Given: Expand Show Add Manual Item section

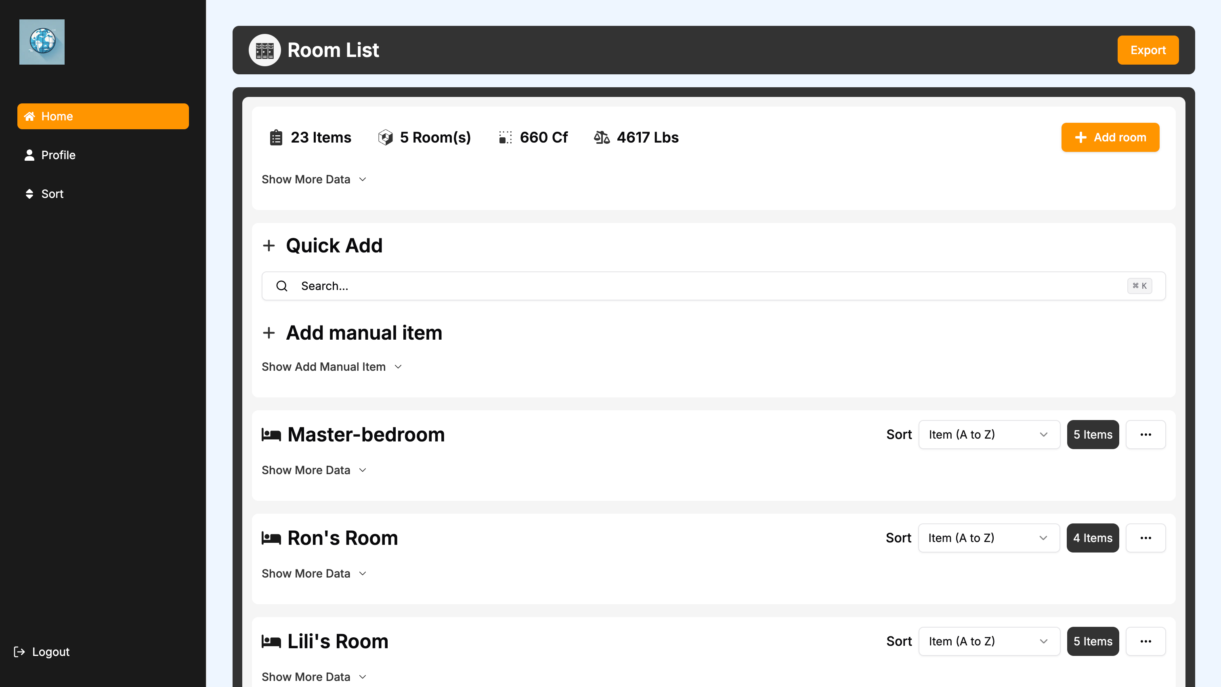Looking at the screenshot, I should [x=331, y=366].
